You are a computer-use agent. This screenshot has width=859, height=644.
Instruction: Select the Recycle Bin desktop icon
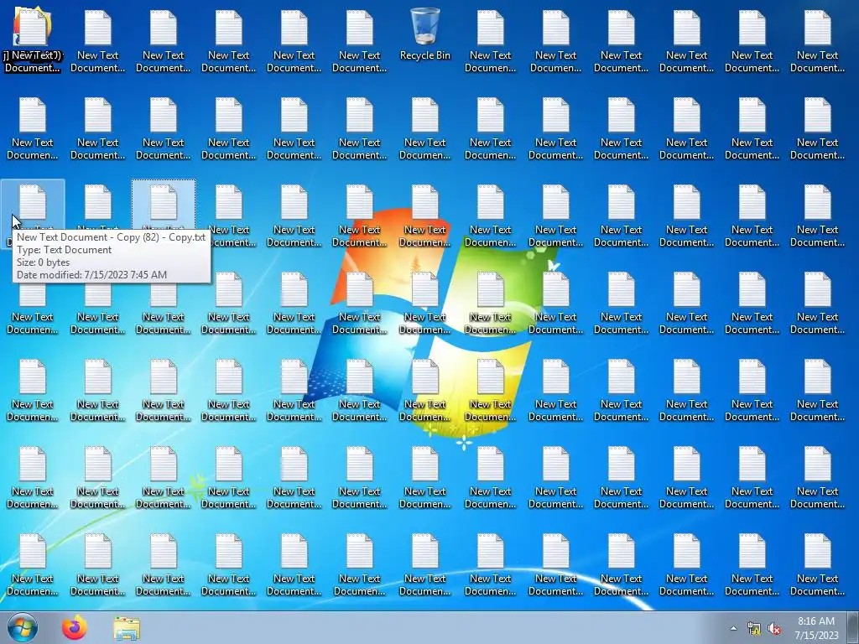pyautogui.click(x=424, y=34)
